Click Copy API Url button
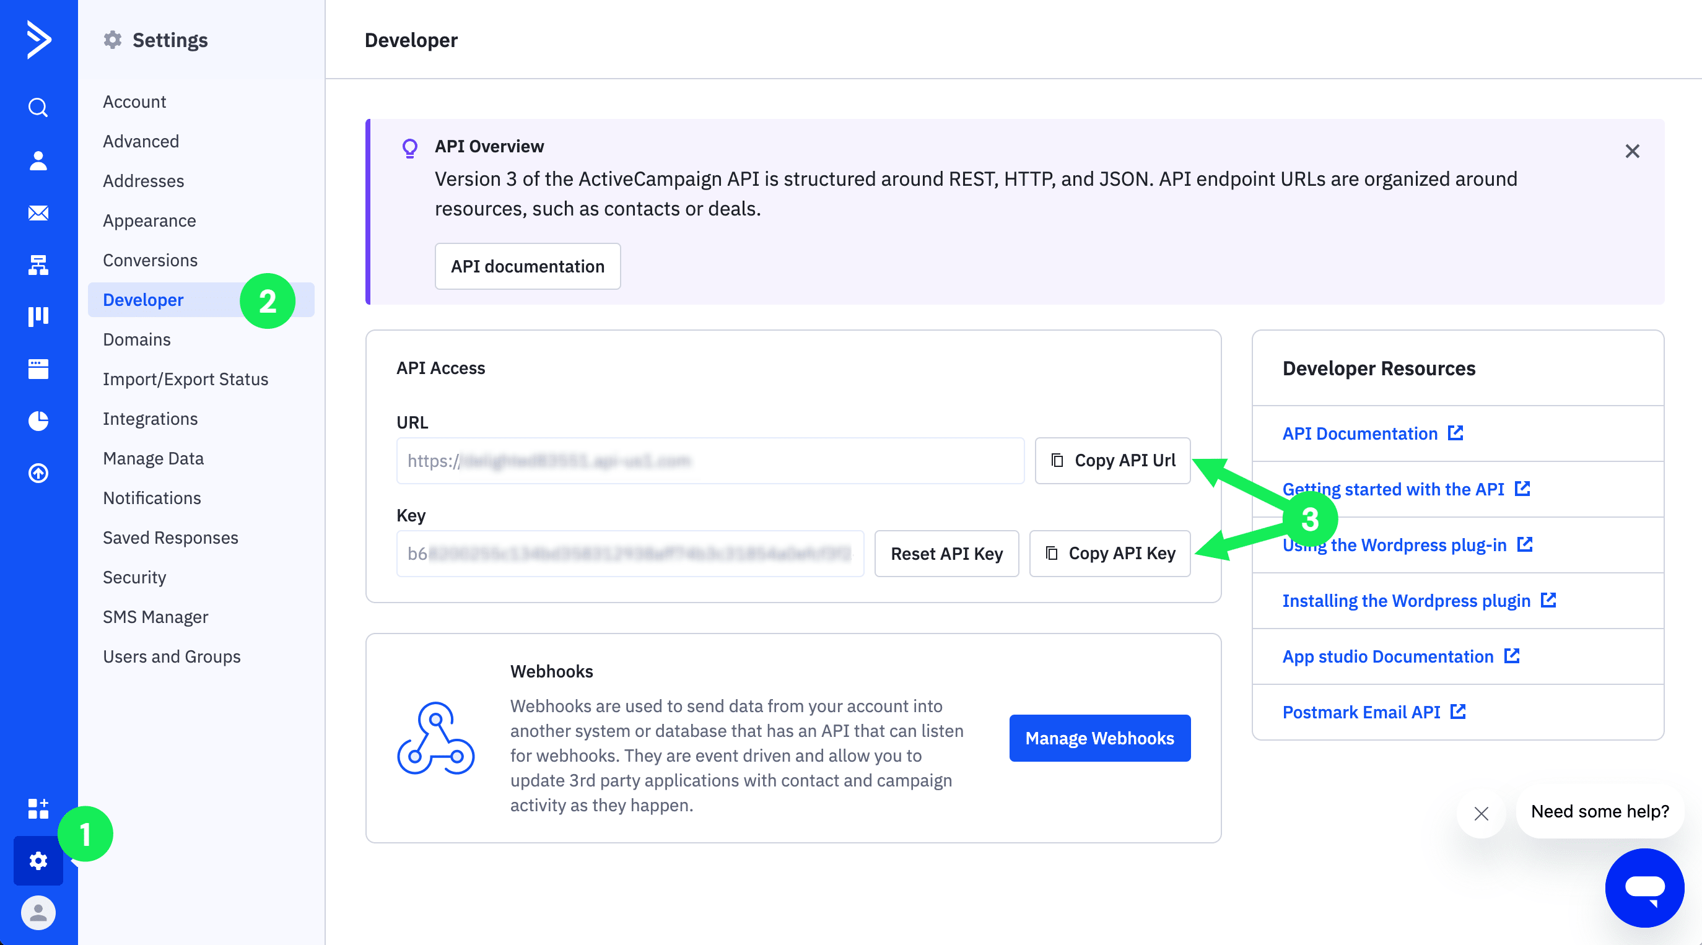Viewport: 1702px width, 945px height. pyautogui.click(x=1112, y=461)
